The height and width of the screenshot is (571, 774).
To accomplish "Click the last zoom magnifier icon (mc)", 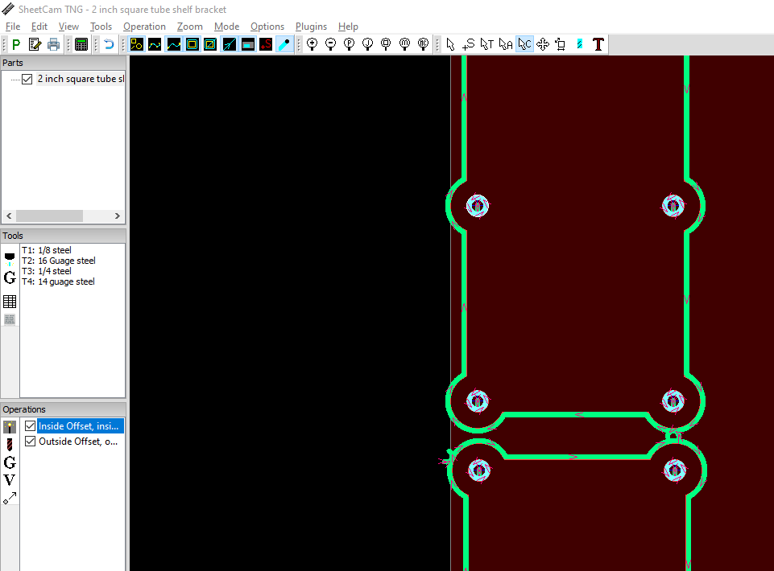I will point(423,44).
